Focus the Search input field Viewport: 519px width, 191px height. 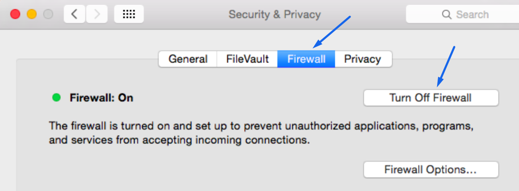[462, 14]
